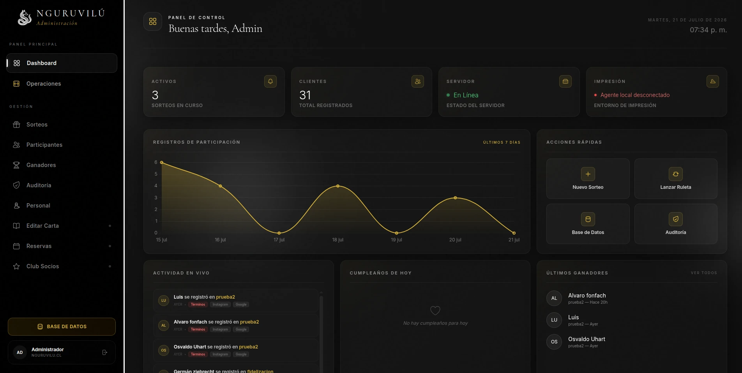This screenshot has width=742, height=373.
Task: Select Operaciones in the sidebar
Action: pyautogui.click(x=62, y=84)
